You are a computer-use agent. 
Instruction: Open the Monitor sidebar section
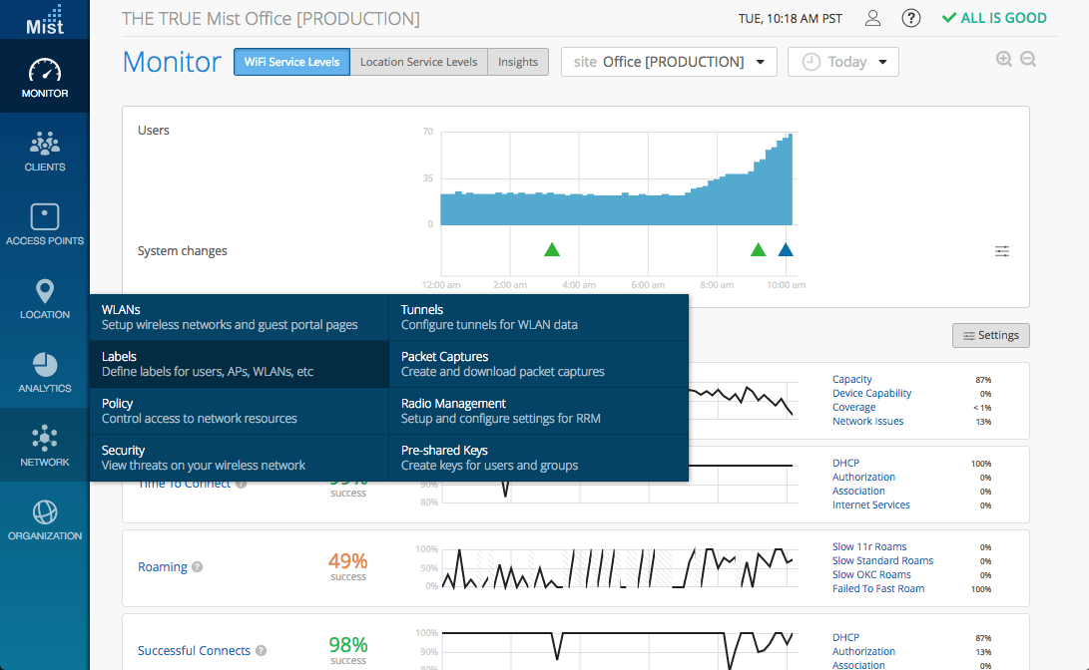pos(45,77)
